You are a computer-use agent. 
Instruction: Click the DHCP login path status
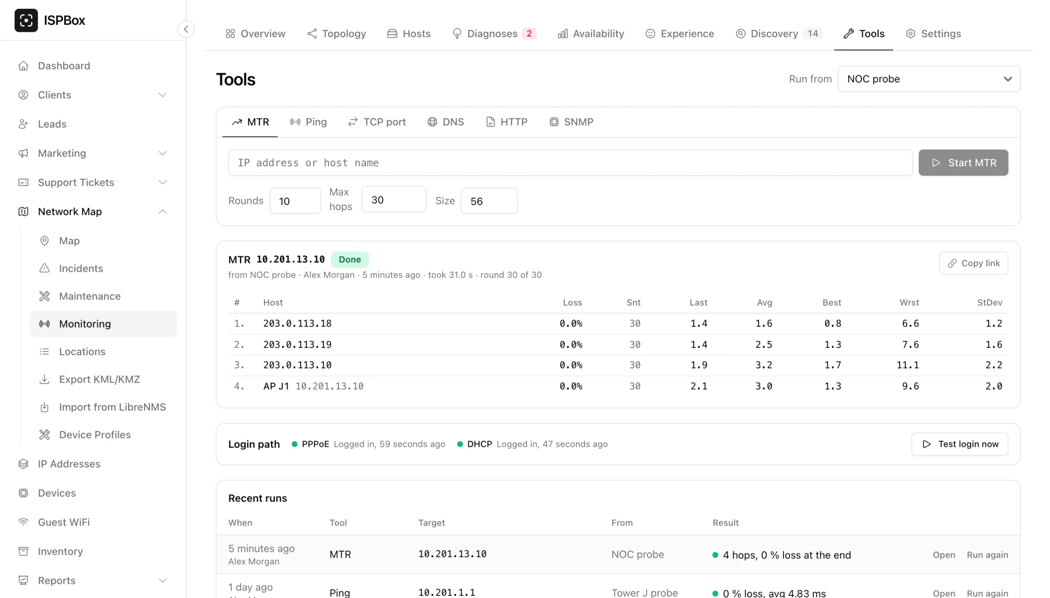(x=532, y=444)
